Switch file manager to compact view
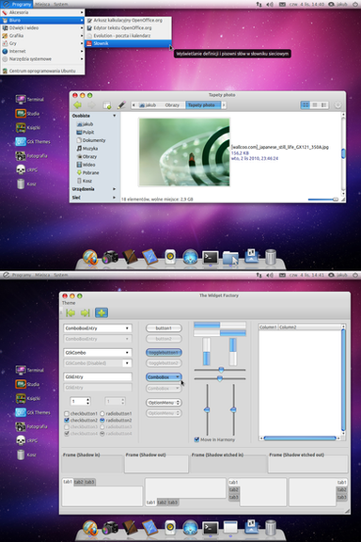The height and width of the screenshot is (542, 361). (323, 104)
